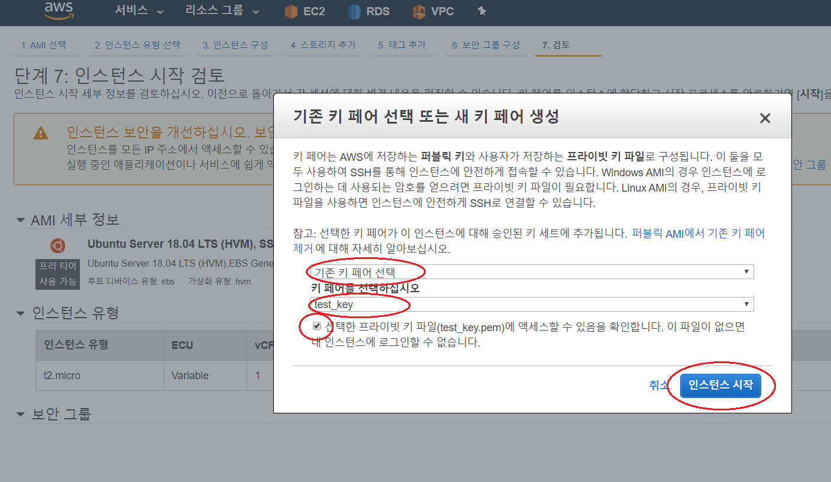Click the 인스턴스 유형 column header
Image resolution: width=831 pixels, height=482 pixels.
click(x=99, y=345)
